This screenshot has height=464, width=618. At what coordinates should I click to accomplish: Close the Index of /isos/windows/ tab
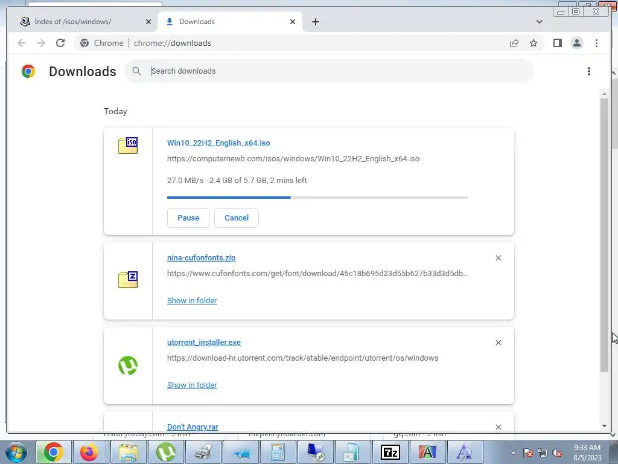coord(148,22)
